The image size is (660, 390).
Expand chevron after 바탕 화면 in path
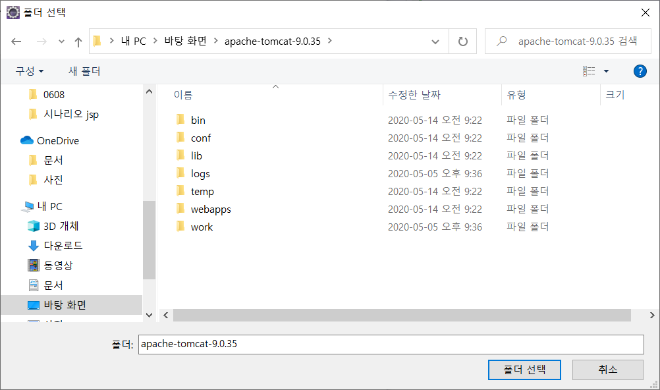pos(215,41)
